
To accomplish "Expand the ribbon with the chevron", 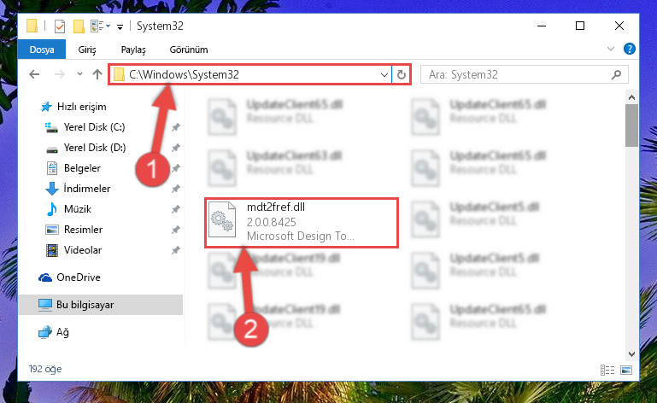I will coord(611,49).
